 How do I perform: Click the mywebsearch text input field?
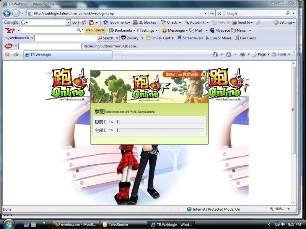(65, 38)
